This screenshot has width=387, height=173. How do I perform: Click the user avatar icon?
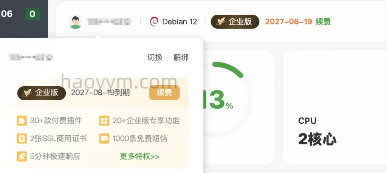click(75, 21)
